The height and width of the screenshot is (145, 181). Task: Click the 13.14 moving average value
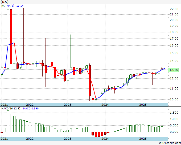coord(20,6)
